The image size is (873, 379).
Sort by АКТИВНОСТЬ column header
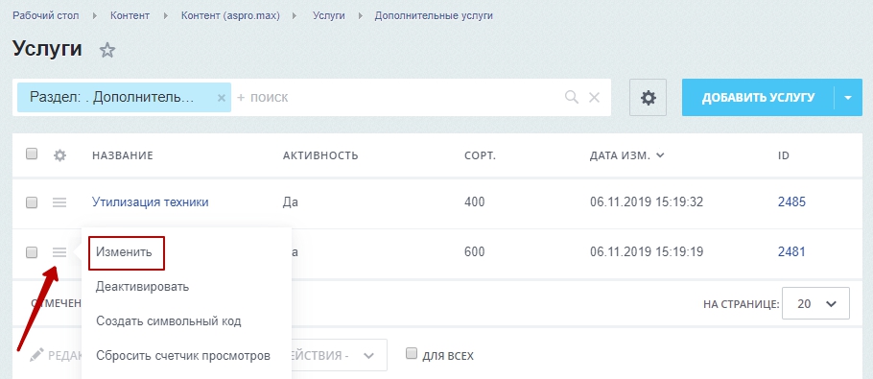click(320, 155)
